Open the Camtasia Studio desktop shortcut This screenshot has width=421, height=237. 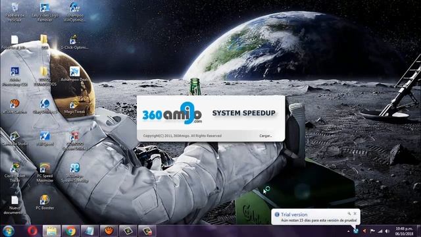point(15,139)
